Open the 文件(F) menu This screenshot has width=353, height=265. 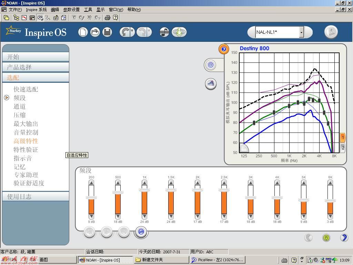click(15, 9)
